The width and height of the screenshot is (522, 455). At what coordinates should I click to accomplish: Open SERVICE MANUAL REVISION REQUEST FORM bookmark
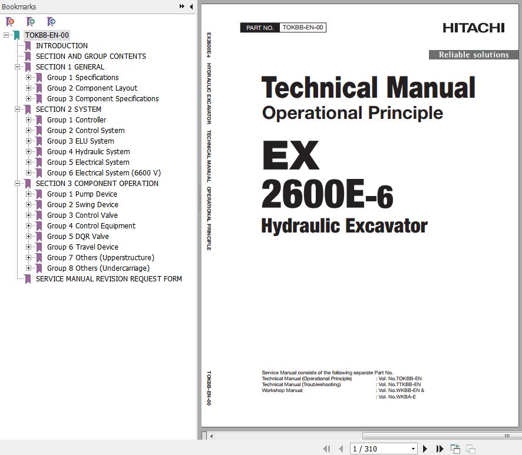point(108,279)
